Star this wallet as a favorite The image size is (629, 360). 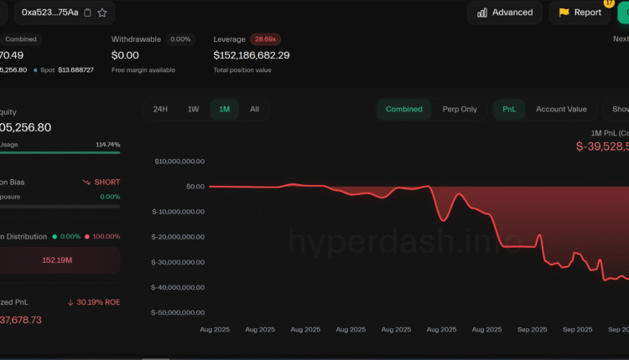102,13
